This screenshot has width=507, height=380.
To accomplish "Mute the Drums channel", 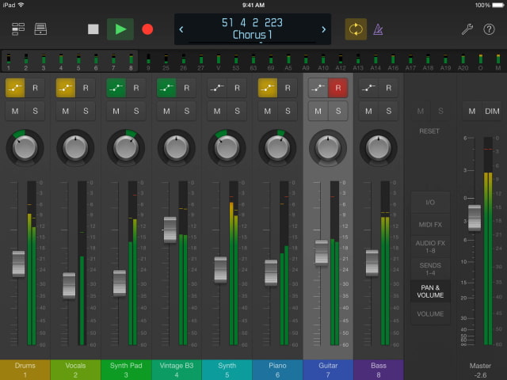I will tap(15, 111).
